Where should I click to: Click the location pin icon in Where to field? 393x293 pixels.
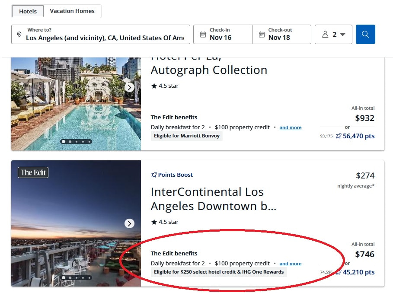(19, 34)
